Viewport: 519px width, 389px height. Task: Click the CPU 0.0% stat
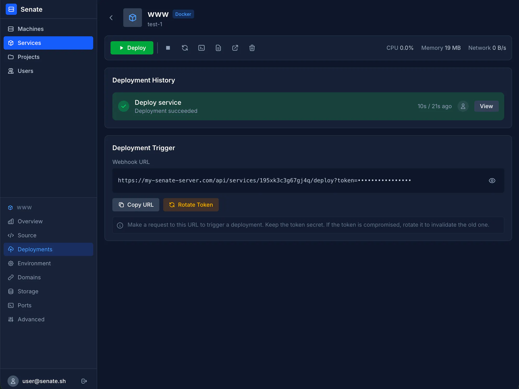tap(400, 48)
